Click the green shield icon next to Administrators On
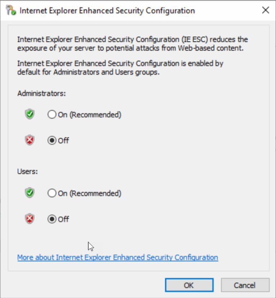The height and width of the screenshot is (298, 276). (x=29, y=114)
